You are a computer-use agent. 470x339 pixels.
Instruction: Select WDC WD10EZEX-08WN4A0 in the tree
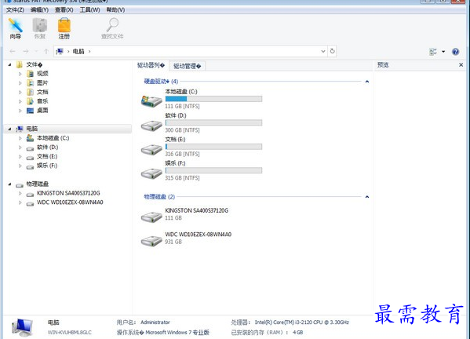70,202
